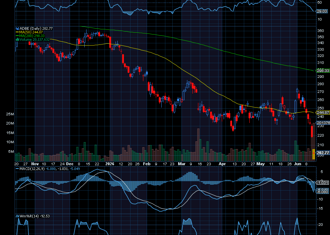Select the Volume 20,137,632 legend label
This screenshot has height=235, width=330.
coord(34,39)
